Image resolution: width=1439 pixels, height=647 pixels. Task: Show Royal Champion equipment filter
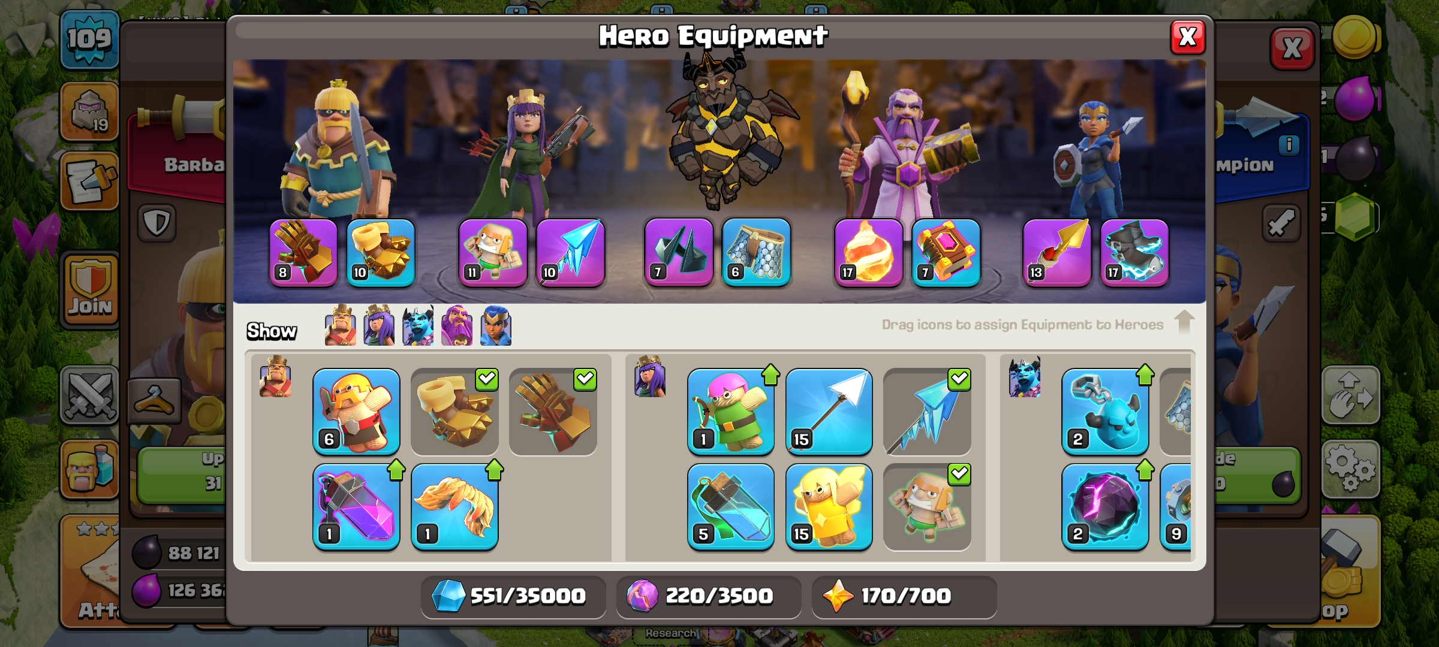coord(496,325)
